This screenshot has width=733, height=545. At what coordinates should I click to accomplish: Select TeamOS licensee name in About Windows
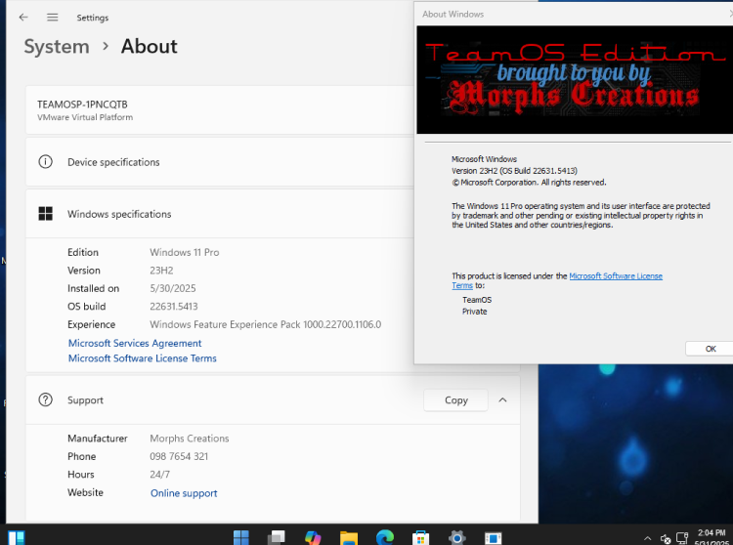click(x=477, y=300)
